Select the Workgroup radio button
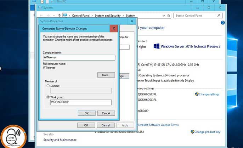 click(x=48, y=97)
